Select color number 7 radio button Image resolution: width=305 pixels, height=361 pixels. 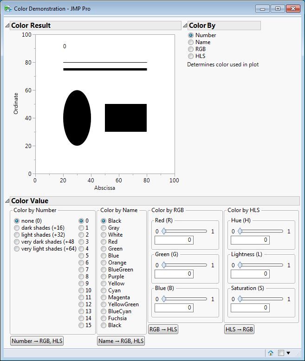pos(84,270)
